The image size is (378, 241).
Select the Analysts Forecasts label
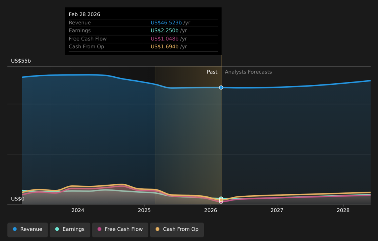pos(248,72)
